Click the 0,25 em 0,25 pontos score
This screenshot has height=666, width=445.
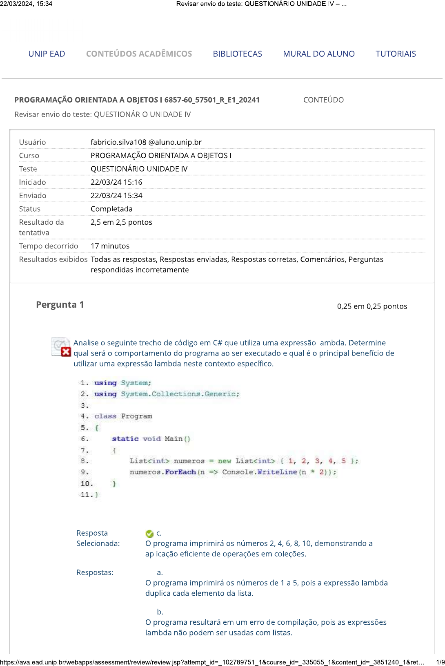[372, 306]
